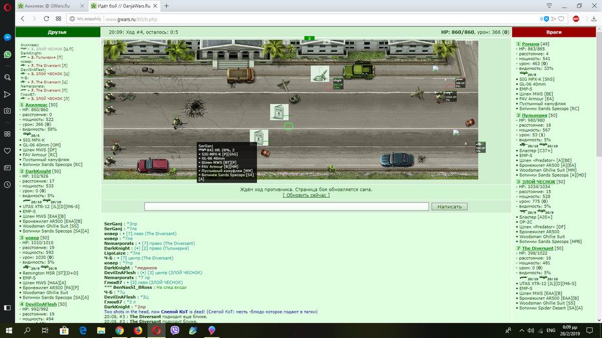
Task: Open Ахиллеас player profile link
Action: (x=36, y=105)
